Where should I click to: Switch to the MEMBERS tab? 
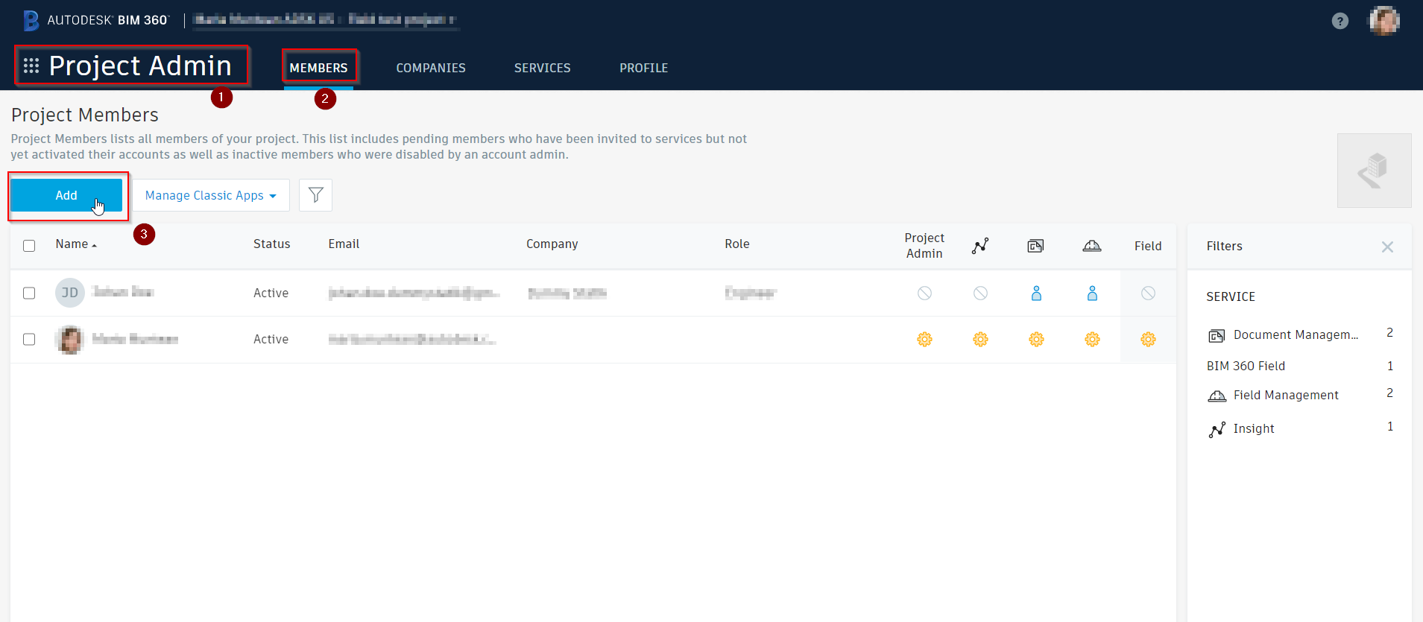tap(318, 68)
